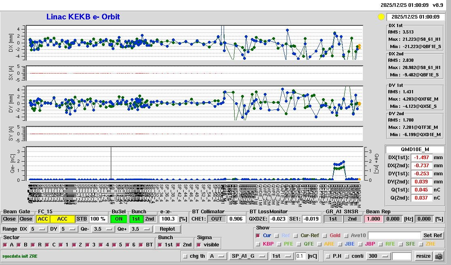
Task: Select the green 1st bunch indicator
Action: click(136, 219)
